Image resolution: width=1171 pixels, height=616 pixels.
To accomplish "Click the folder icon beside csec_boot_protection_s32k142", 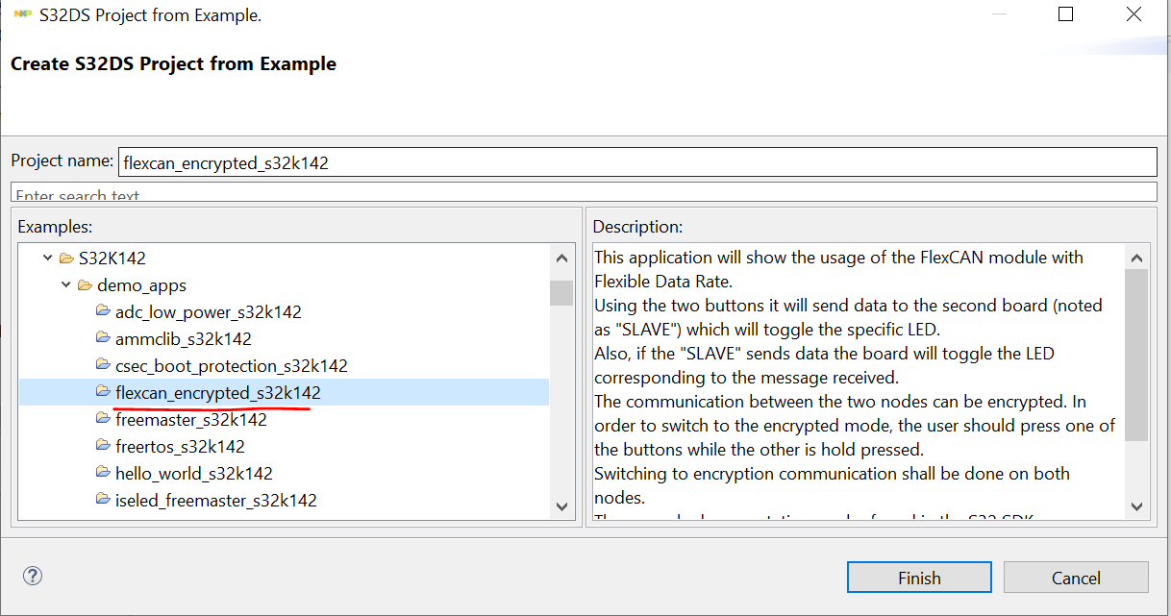I will coord(103,365).
